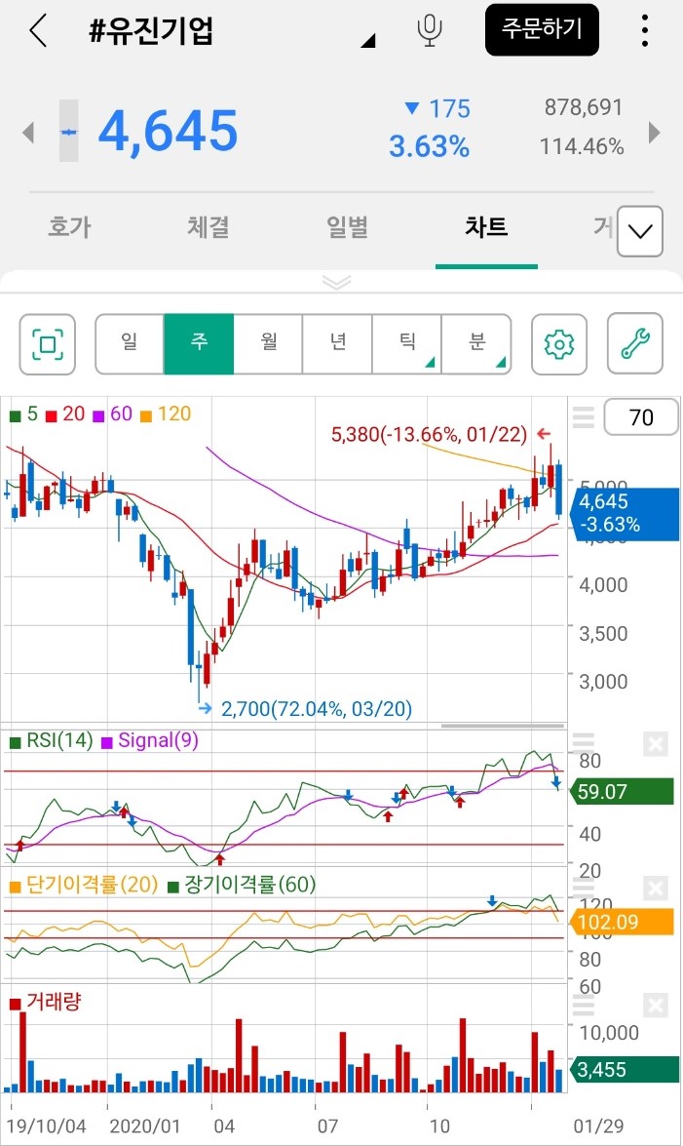Screen dimensions: 683x1146
Task: Toggle fullscreen chart view icon
Action: click(48, 344)
